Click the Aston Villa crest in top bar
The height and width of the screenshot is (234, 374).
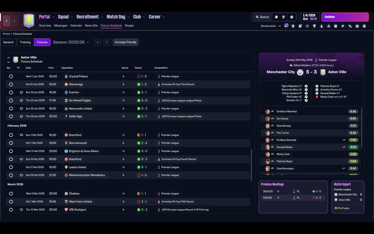[x=29, y=21]
